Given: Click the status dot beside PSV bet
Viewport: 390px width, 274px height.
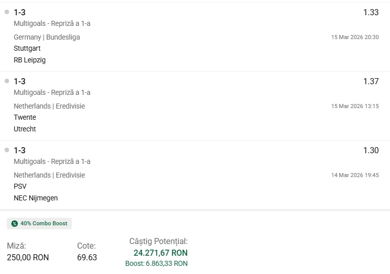Looking at the screenshot, I should click(7, 150).
